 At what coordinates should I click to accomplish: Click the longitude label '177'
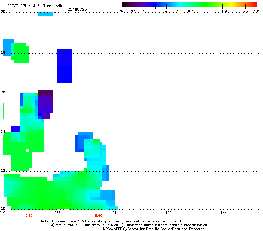point(223,212)
